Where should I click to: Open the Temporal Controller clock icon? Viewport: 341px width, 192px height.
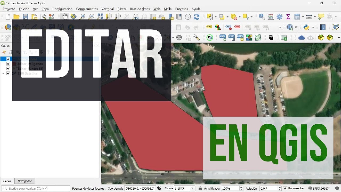click(188, 17)
